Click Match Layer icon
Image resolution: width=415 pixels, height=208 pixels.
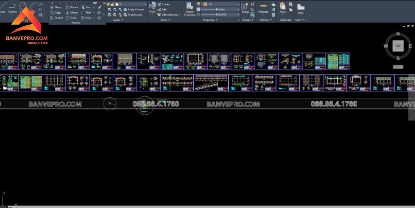click(133, 15)
